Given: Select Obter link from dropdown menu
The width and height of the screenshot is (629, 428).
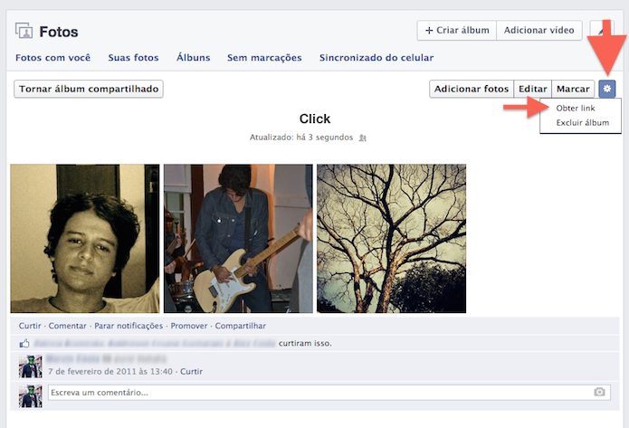Looking at the screenshot, I should click(x=576, y=108).
